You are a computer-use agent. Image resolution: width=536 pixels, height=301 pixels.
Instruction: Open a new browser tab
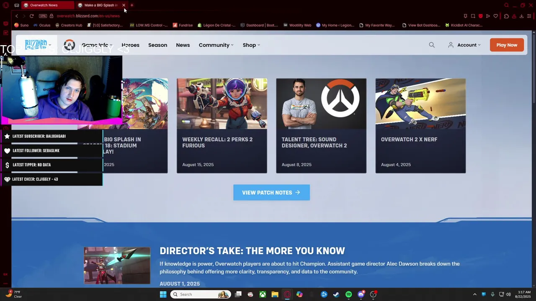[x=131, y=5]
